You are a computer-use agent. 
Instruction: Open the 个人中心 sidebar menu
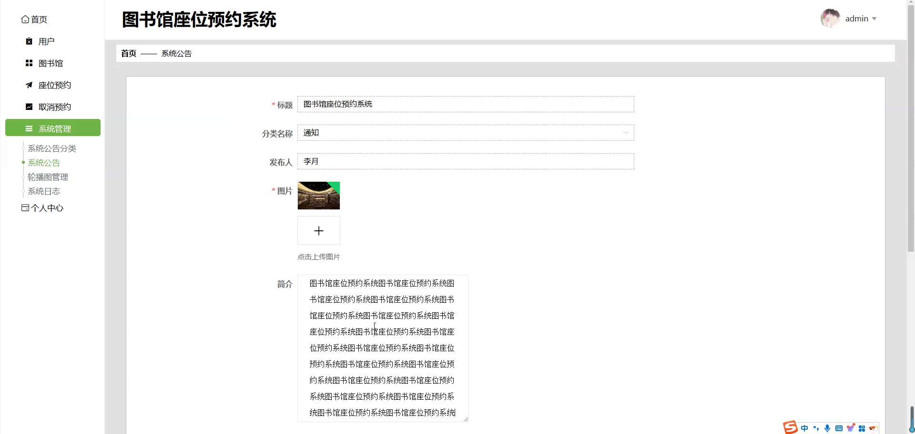click(x=42, y=208)
